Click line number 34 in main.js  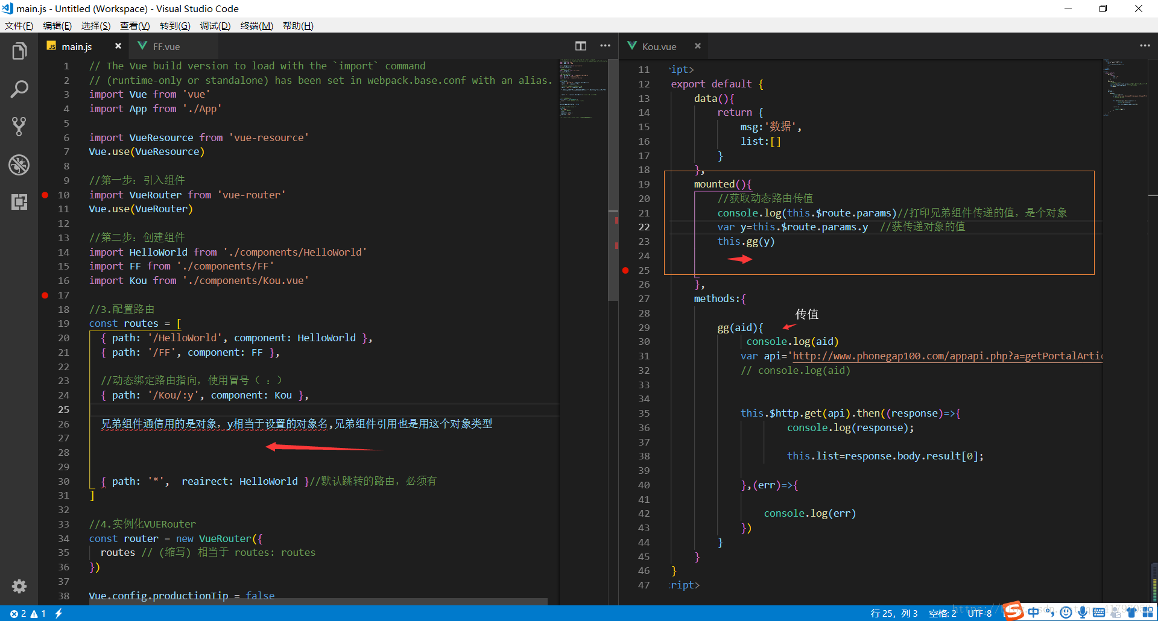pos(63,538)
